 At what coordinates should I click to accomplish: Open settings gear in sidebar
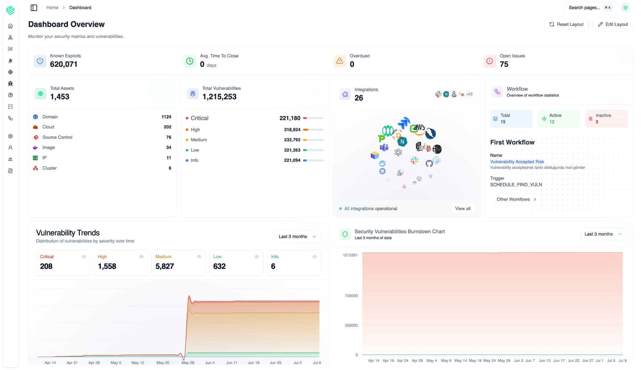10,136
